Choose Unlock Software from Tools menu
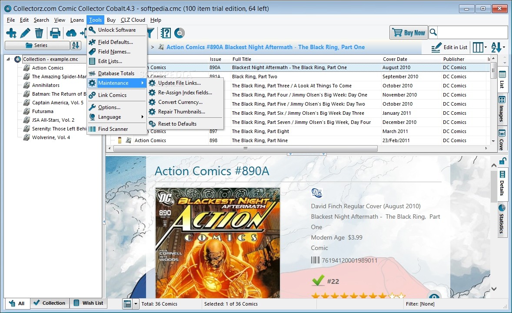Viewport: 512px width, 313px height. click(x=117, y=30)
